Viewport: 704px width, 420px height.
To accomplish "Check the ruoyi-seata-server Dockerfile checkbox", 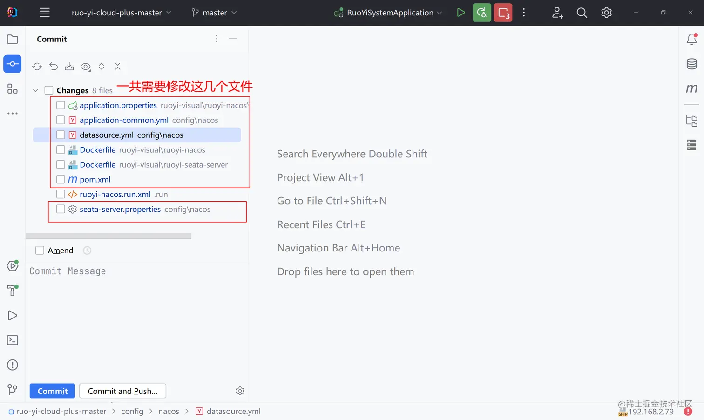I will (x=61, y=165).
